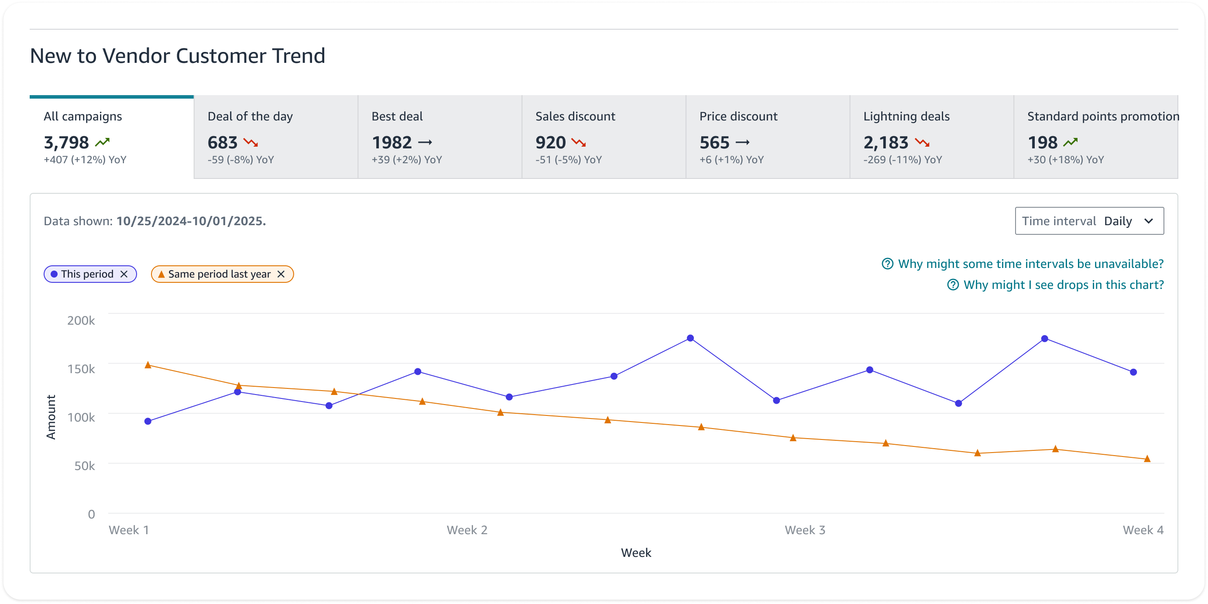Open the Best deal tab
1208x604 pixels.
click(x=440, y=137)
